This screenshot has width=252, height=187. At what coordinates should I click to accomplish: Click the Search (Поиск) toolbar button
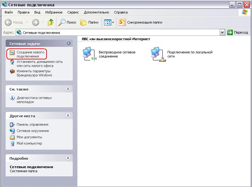[x=67, y=22]
